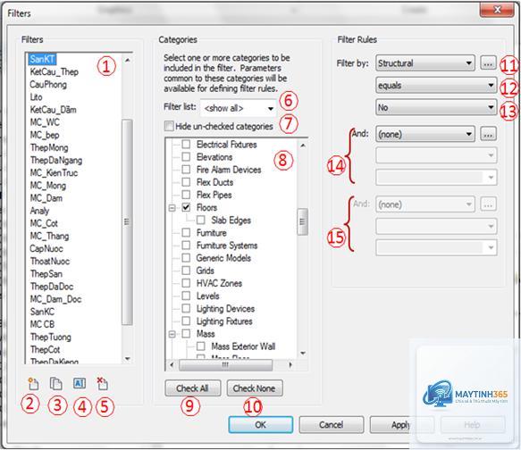Screen dimensions: 521x450
Task: Collapse the Floors category tree node
Action: pos(172,208)
